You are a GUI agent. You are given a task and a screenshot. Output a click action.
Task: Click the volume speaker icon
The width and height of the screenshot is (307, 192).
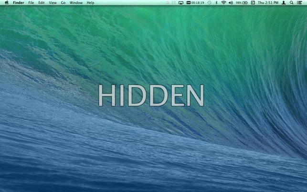(x=231, y=3)
